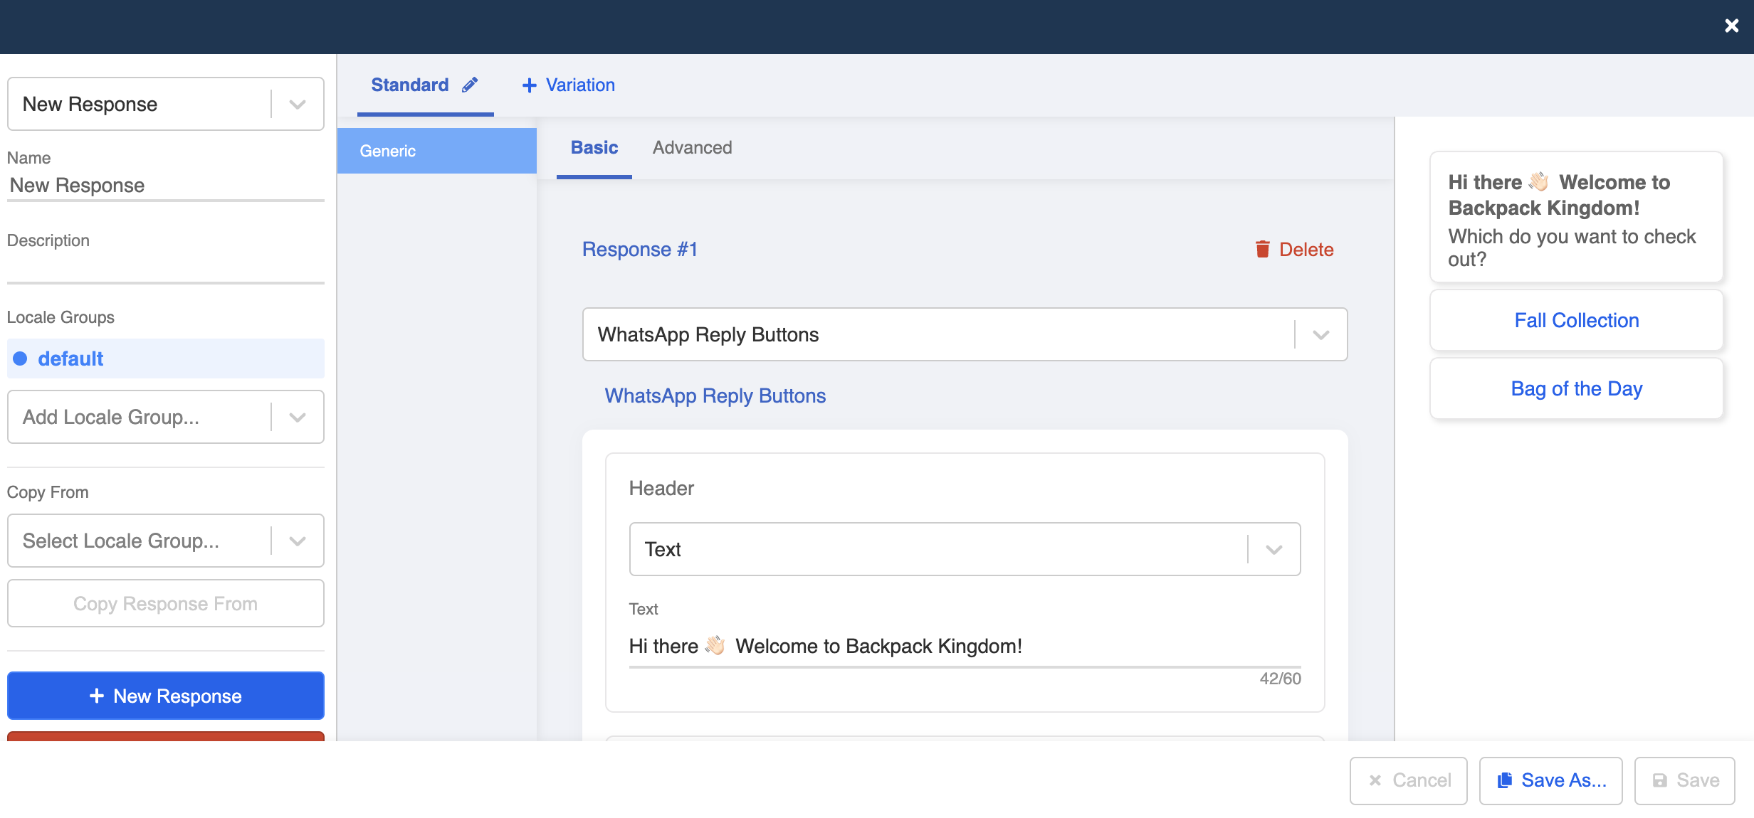Select the default locale group
Screen dimensions: 1754x818
70,358
